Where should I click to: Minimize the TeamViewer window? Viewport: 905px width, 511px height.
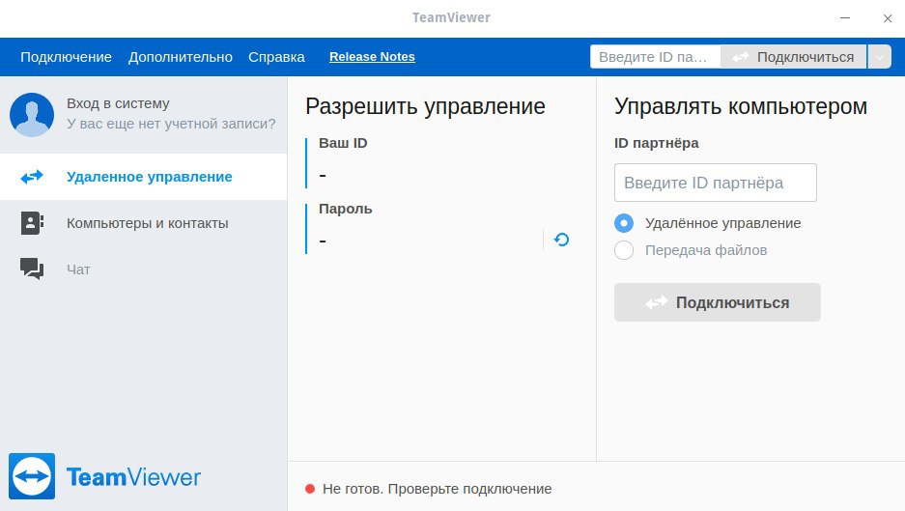(845, 18)
